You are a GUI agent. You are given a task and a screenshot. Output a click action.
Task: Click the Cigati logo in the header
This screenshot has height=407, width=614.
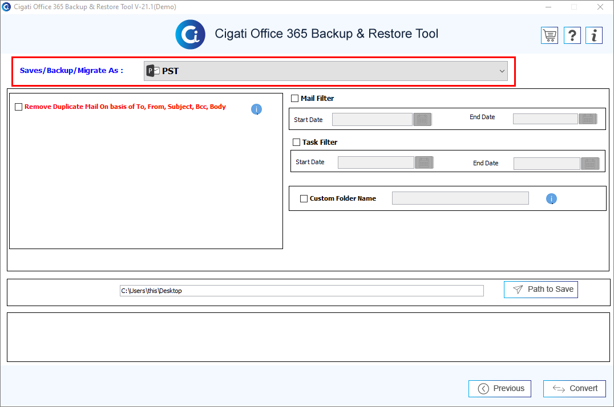tap(191, 34)
